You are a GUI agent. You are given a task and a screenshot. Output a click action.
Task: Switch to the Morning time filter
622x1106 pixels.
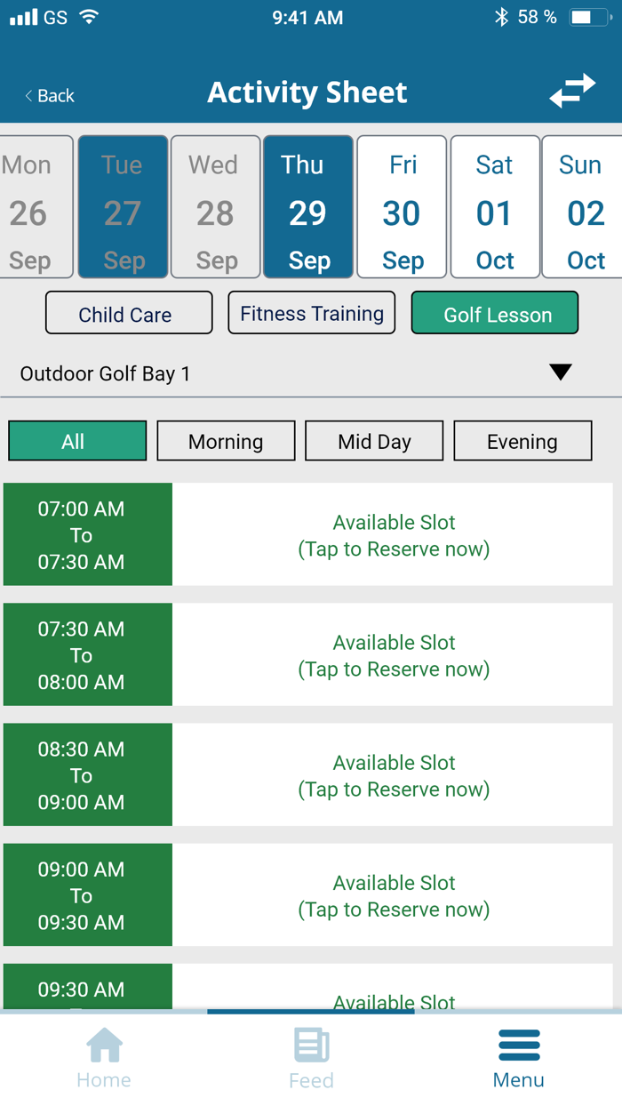(x=226, y=440)
